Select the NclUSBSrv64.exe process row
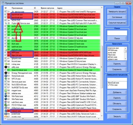This screenshot has height=125, width=133. click(52, 85)
